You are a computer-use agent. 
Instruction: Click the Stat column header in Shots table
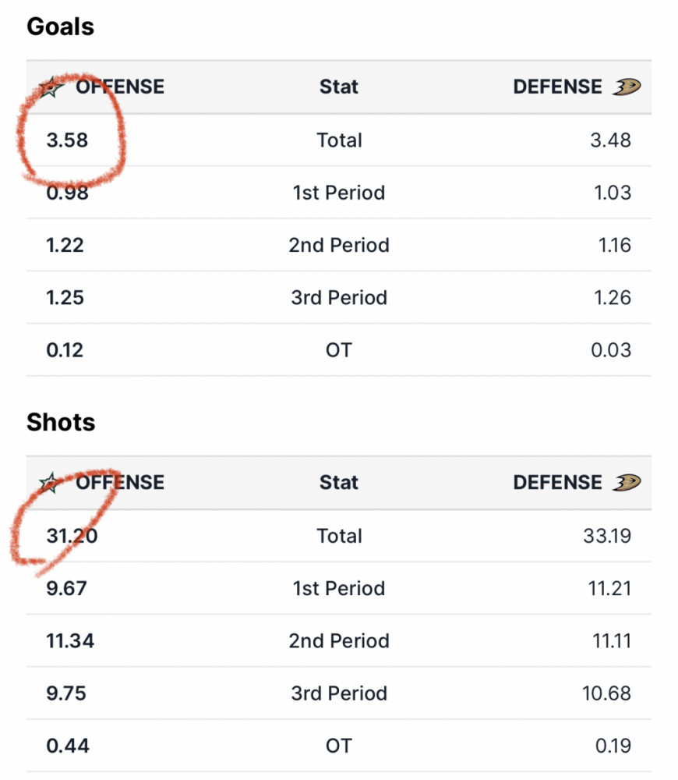coord(338,483)
